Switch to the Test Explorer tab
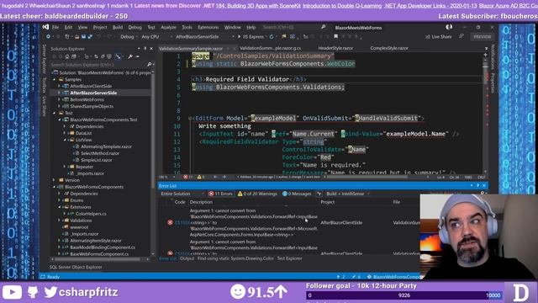 [x=289, y=258]
